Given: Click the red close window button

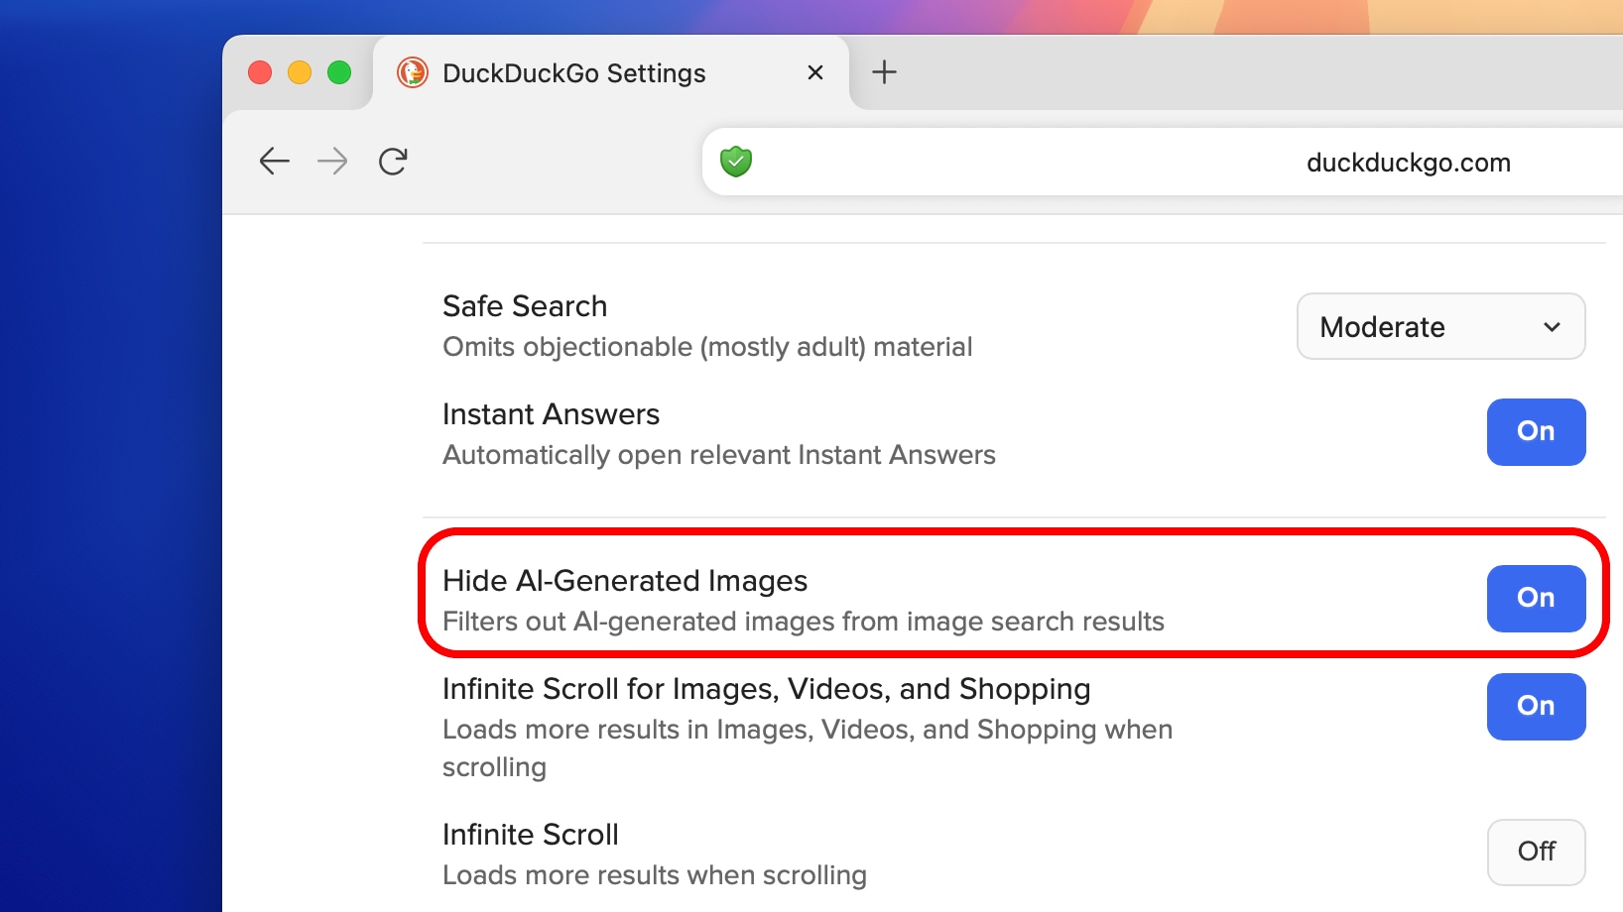Looking at the screenshot, I should (x=260, y=72).
